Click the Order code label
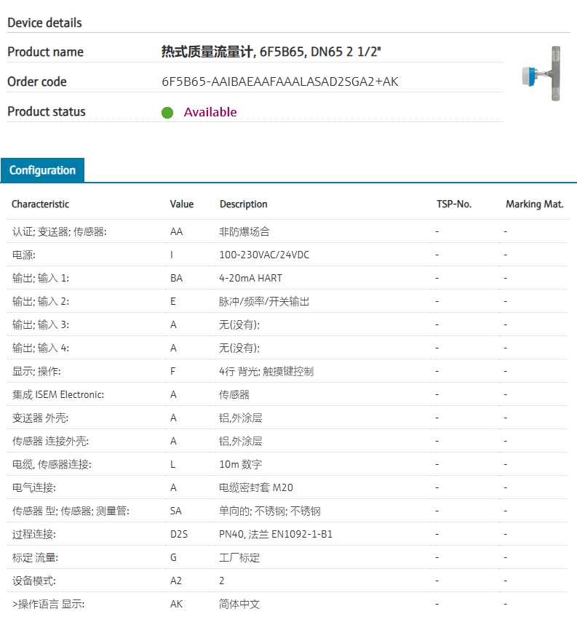The width and height of the screenshot is (577, 622). point(37,81)
